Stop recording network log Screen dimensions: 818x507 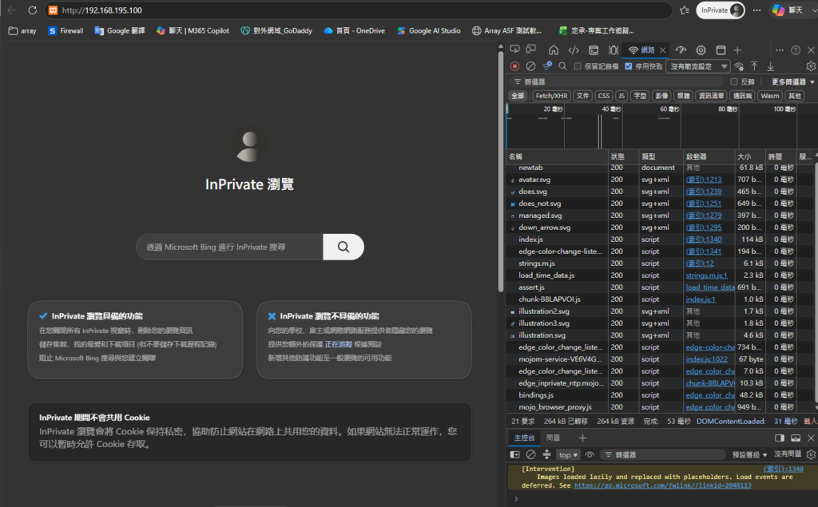pyautogui.click(x=515, y=66)
